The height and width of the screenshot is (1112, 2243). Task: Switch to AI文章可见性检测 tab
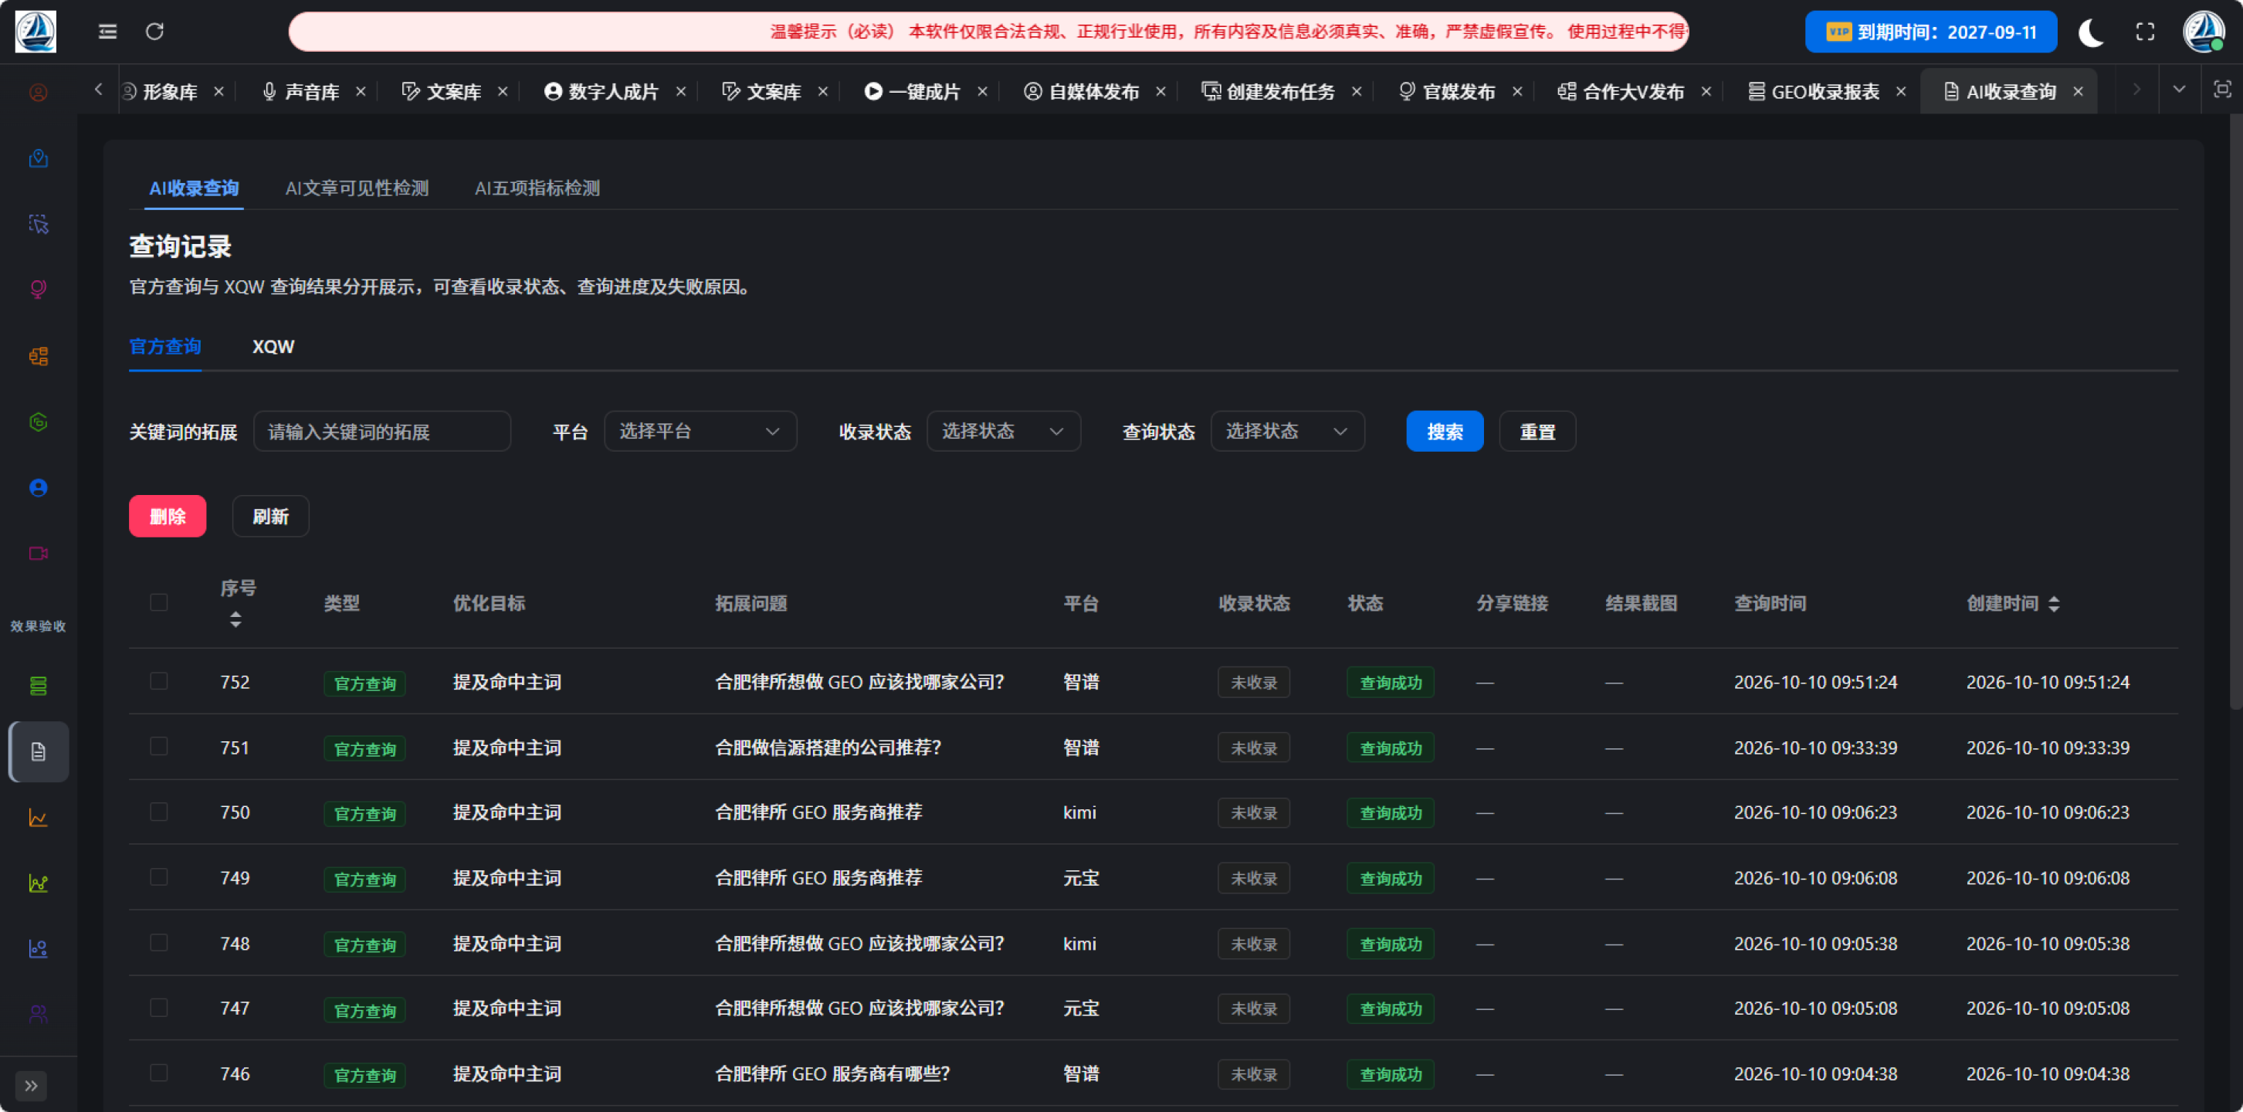click(357, 189)
